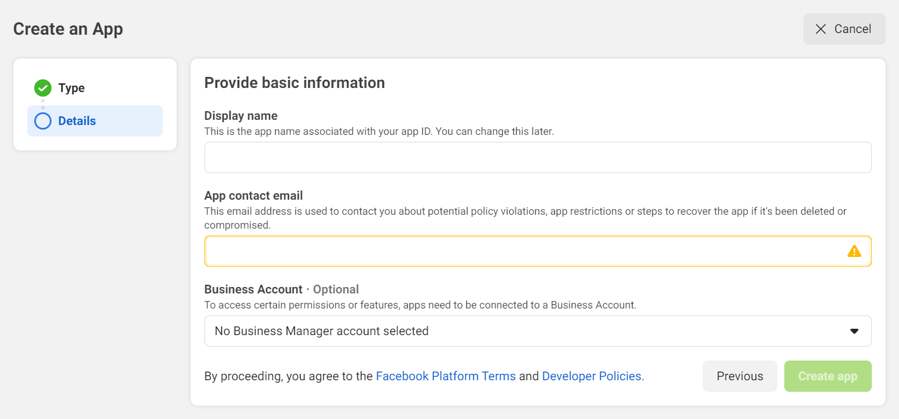
Task: Open the Developer Policies link
Action: [591, 376]
